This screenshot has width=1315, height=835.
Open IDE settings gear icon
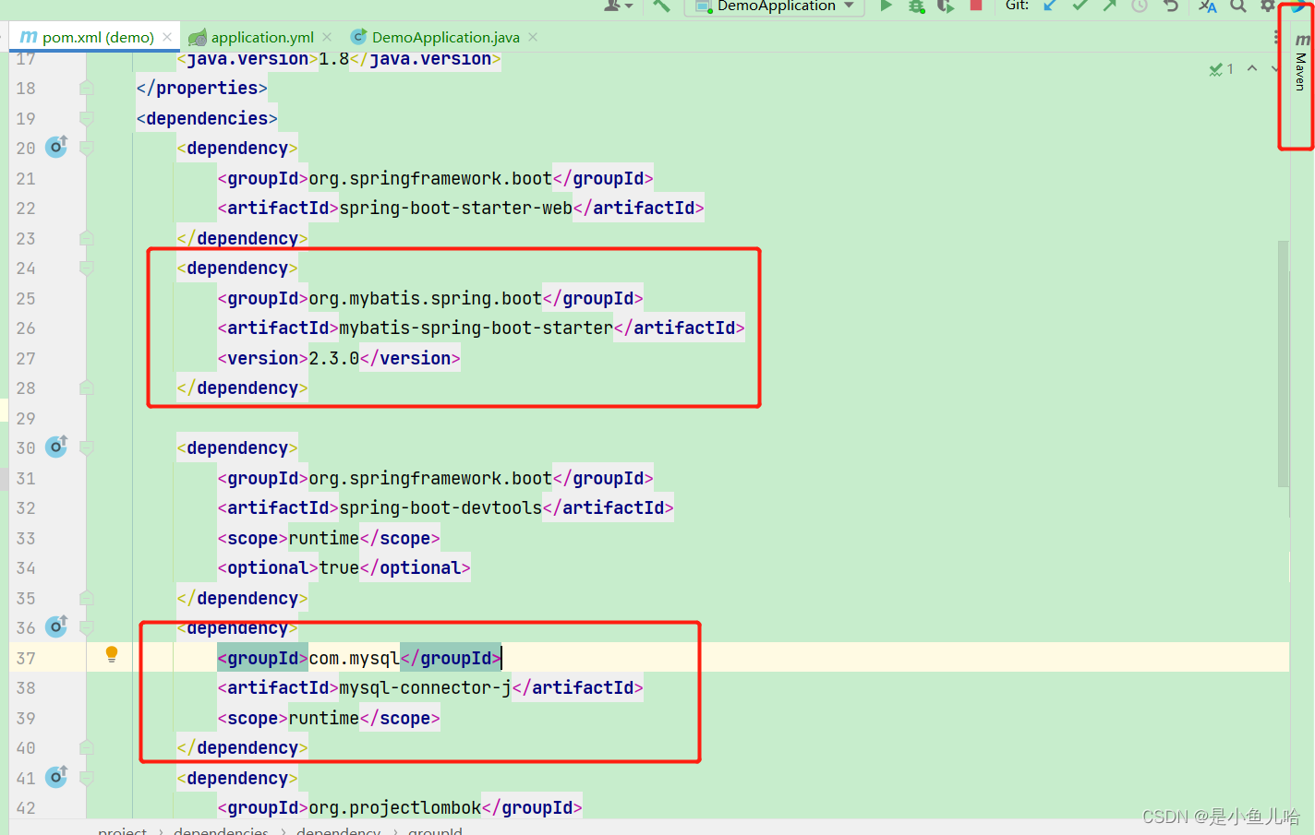coord(1268,6)
